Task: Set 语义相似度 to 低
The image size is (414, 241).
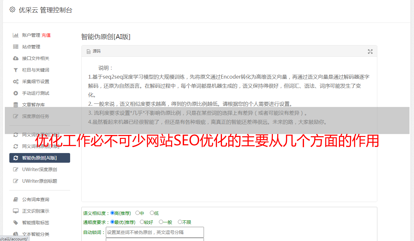Action: pos(152,213)
